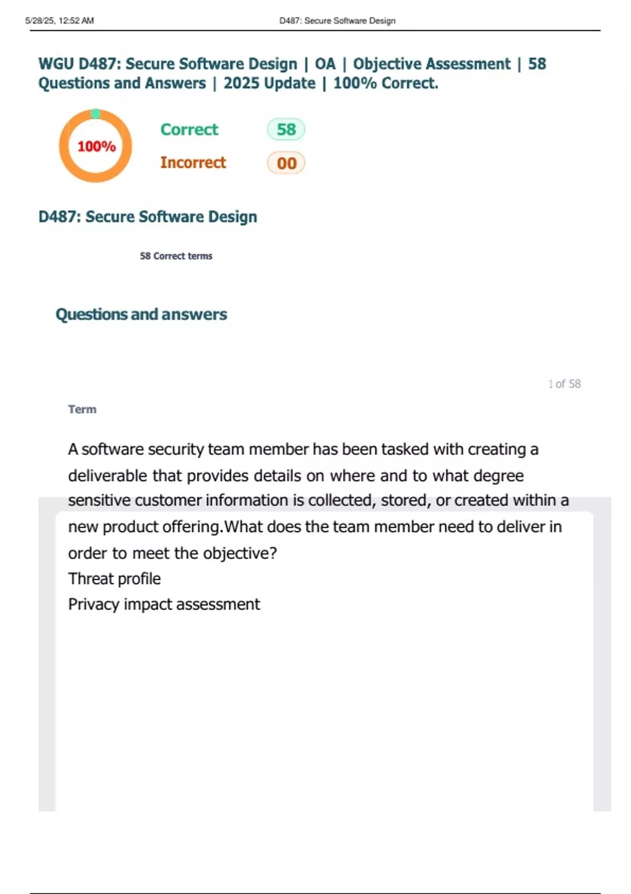Screen dimensions: 631x894
Task: Click the 100% label inside the chart
Action: coord(96,146)
